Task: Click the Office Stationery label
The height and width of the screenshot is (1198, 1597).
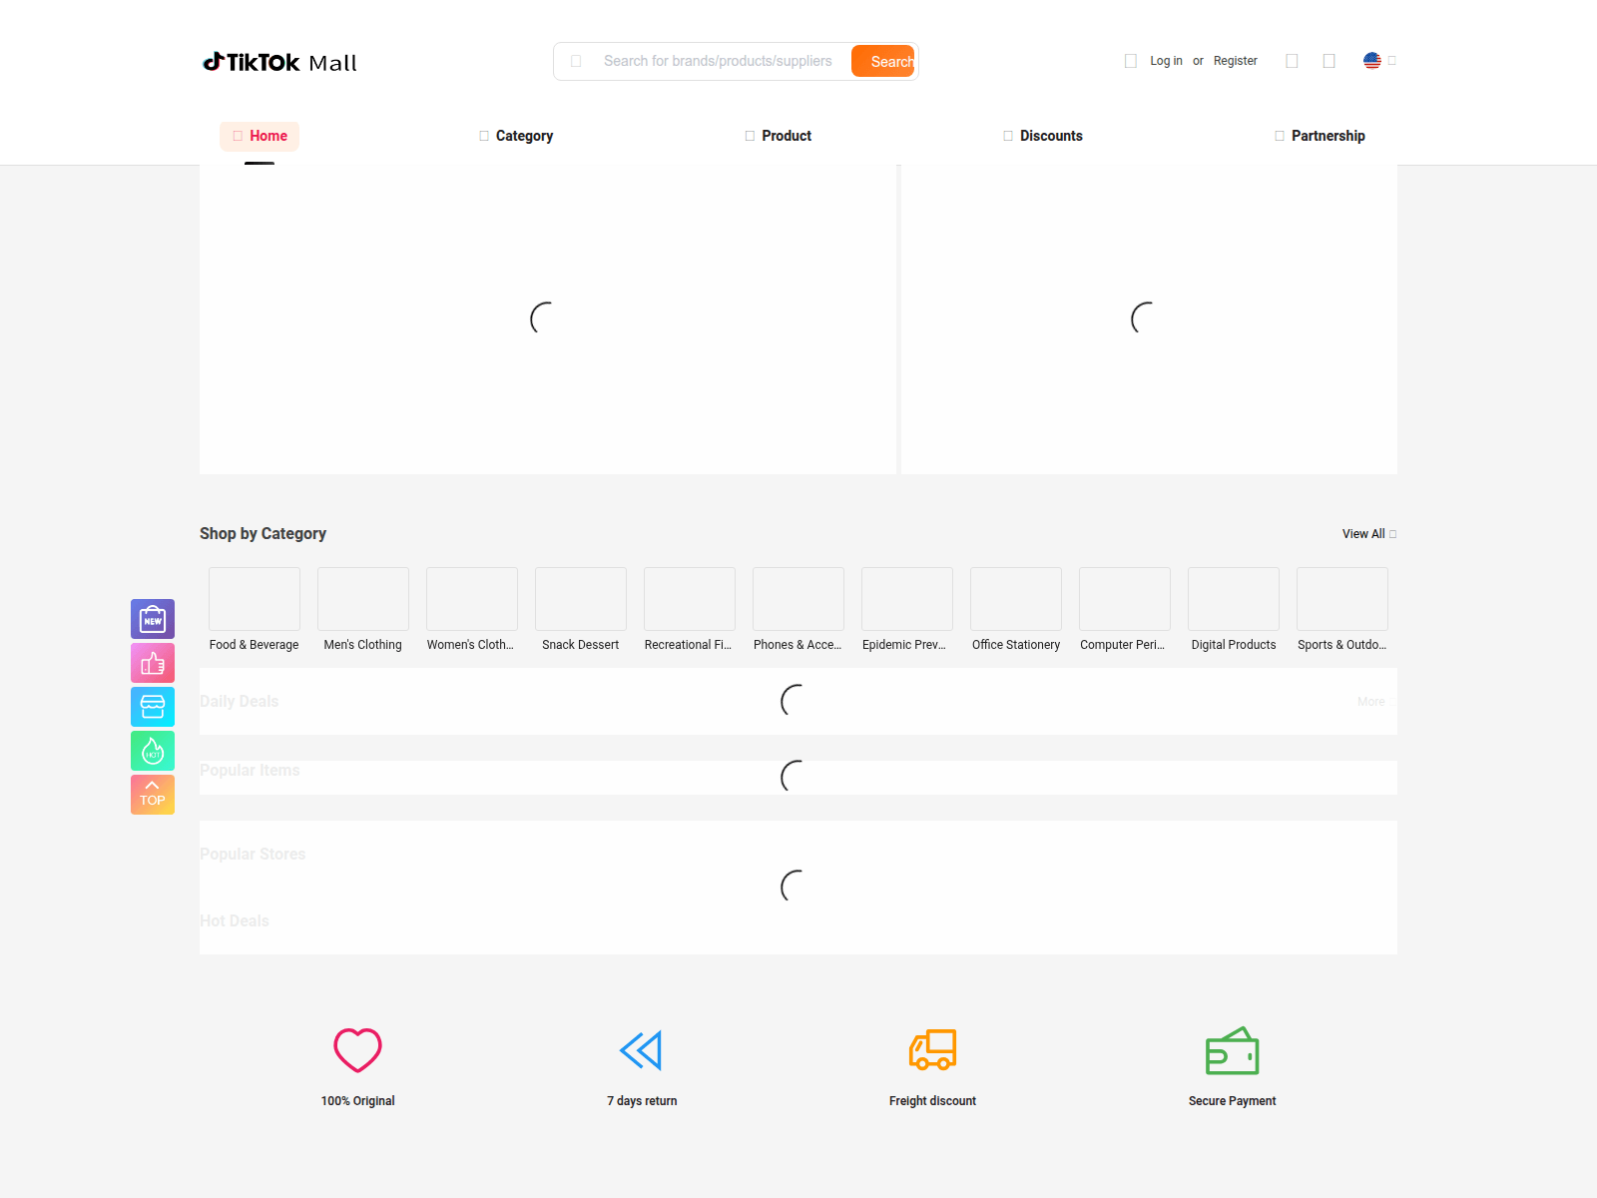Action: 1016,645
